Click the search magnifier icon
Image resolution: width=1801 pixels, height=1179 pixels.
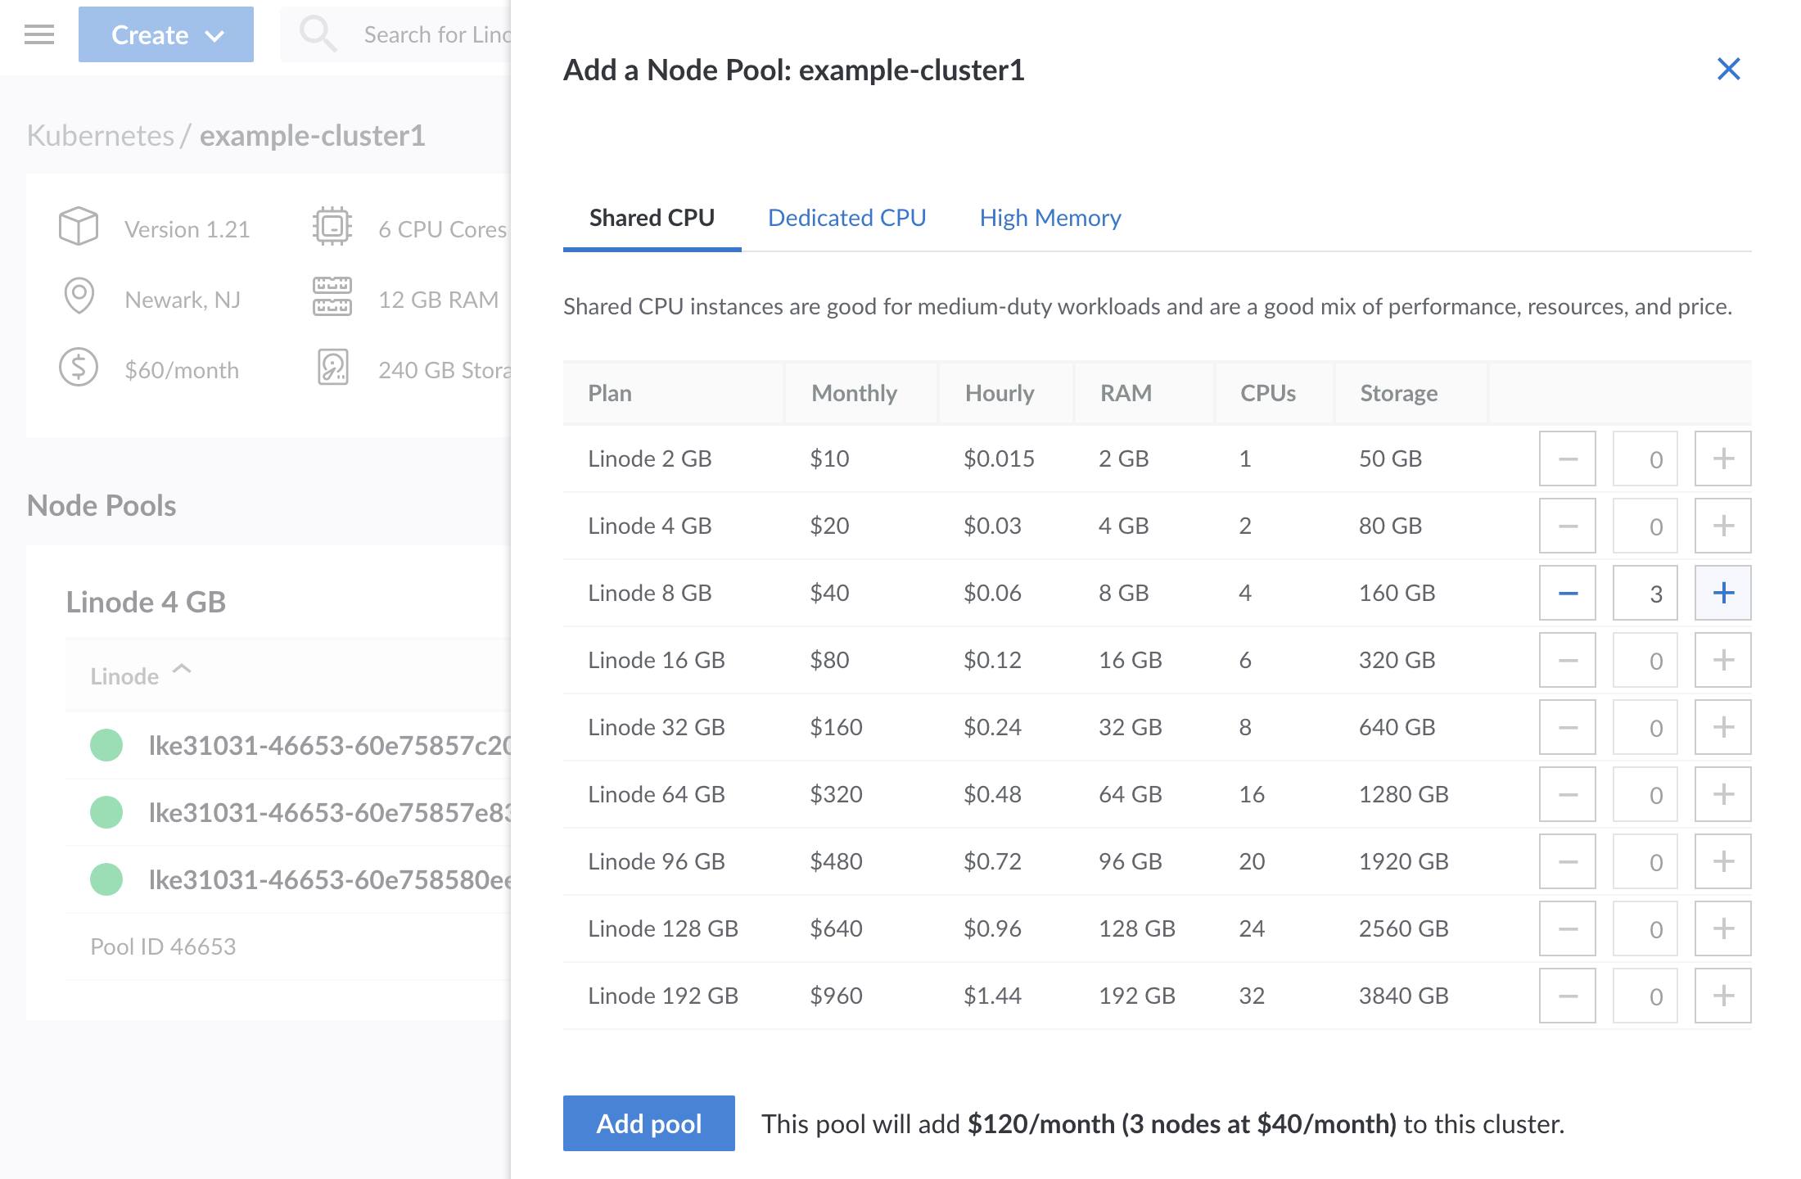click(x=318, y=33)
